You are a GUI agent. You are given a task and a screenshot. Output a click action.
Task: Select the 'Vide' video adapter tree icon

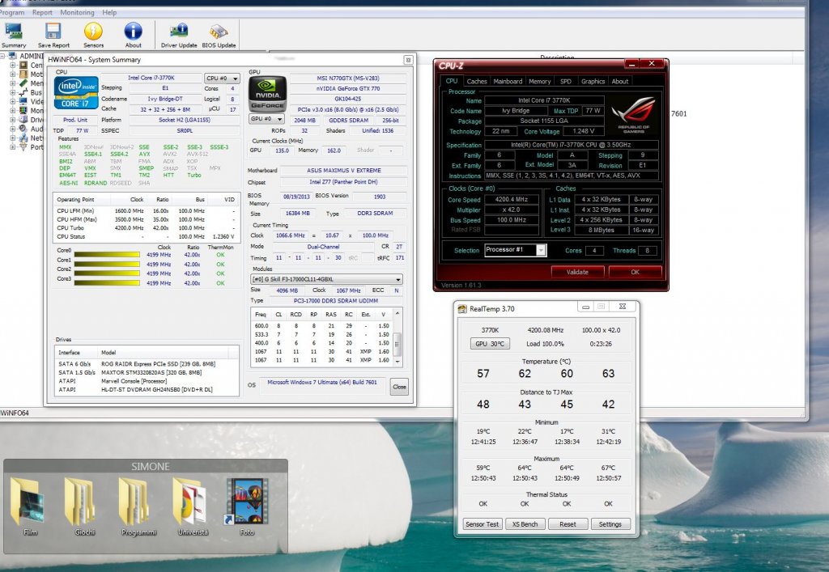(x=23, y=101)
